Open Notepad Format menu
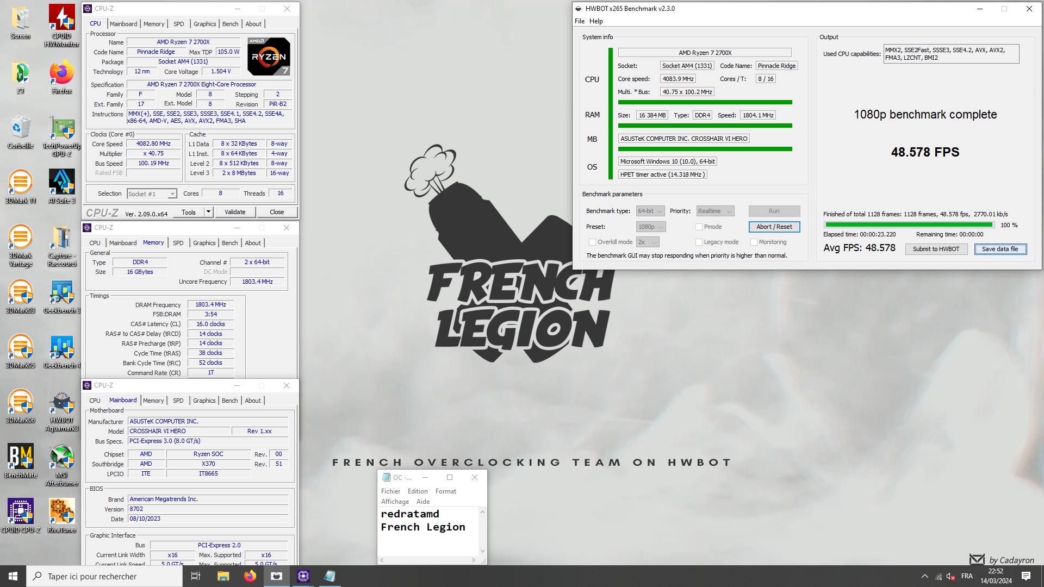1044x587 pixels. [x=446, y=491]
